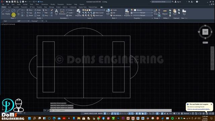Click the Copy tool
This screenshot has height=121, width=215.
tap(29, 13)
